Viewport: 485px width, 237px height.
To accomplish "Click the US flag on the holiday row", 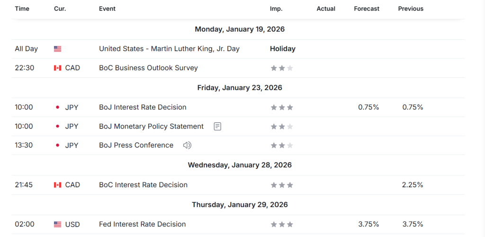I will pyautogui.click(x=58, y=49).
